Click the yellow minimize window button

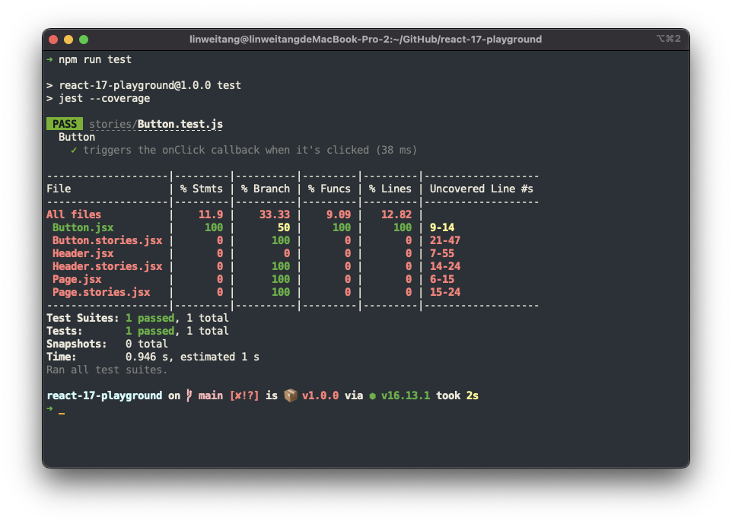68,40
